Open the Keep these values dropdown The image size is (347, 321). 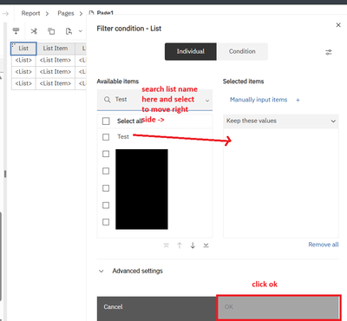pos(280,121)
